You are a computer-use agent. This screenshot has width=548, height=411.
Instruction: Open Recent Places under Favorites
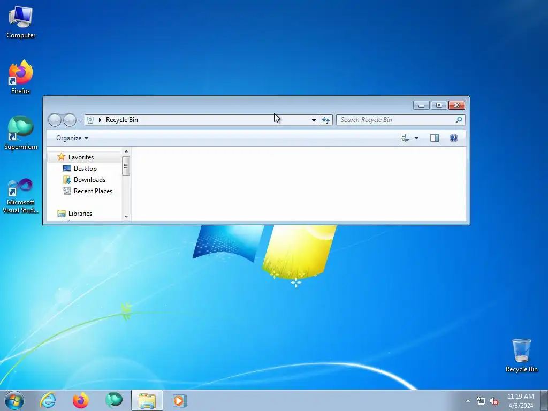[93, 191]
